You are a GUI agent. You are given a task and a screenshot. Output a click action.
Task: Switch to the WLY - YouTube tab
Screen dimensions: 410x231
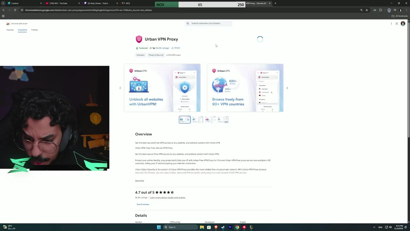click(x=62, y=3)
